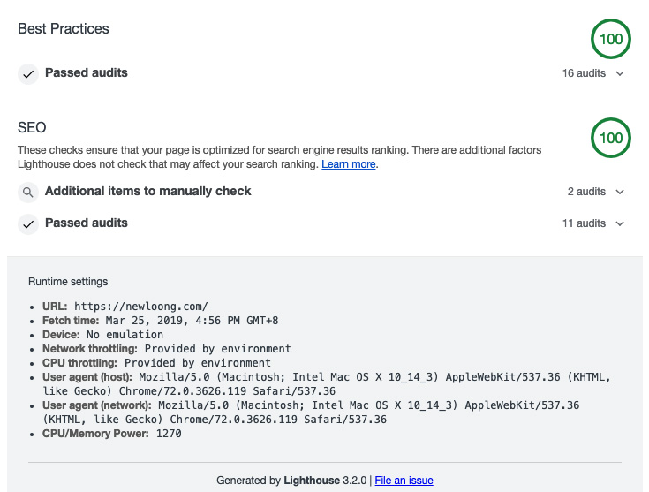Click Passed audits label under SEO
The width and height of the screenshot is (649, 492).
[87, 223]
